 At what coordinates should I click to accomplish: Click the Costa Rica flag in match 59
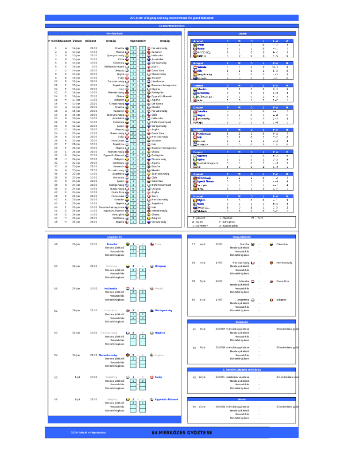point(271,281)
